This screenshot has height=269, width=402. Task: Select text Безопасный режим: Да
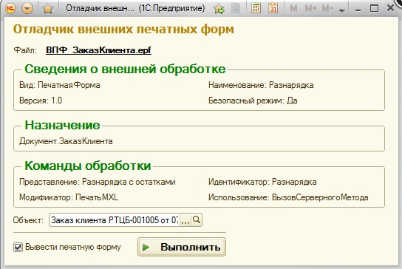point(253,101)
